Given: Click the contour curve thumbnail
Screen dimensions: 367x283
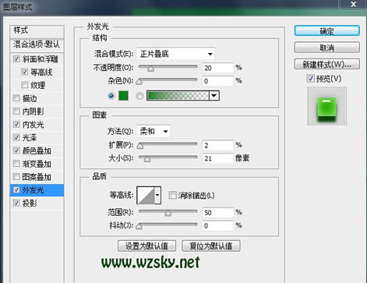Looking at the screenshot, I should click(x=146, y=195).
